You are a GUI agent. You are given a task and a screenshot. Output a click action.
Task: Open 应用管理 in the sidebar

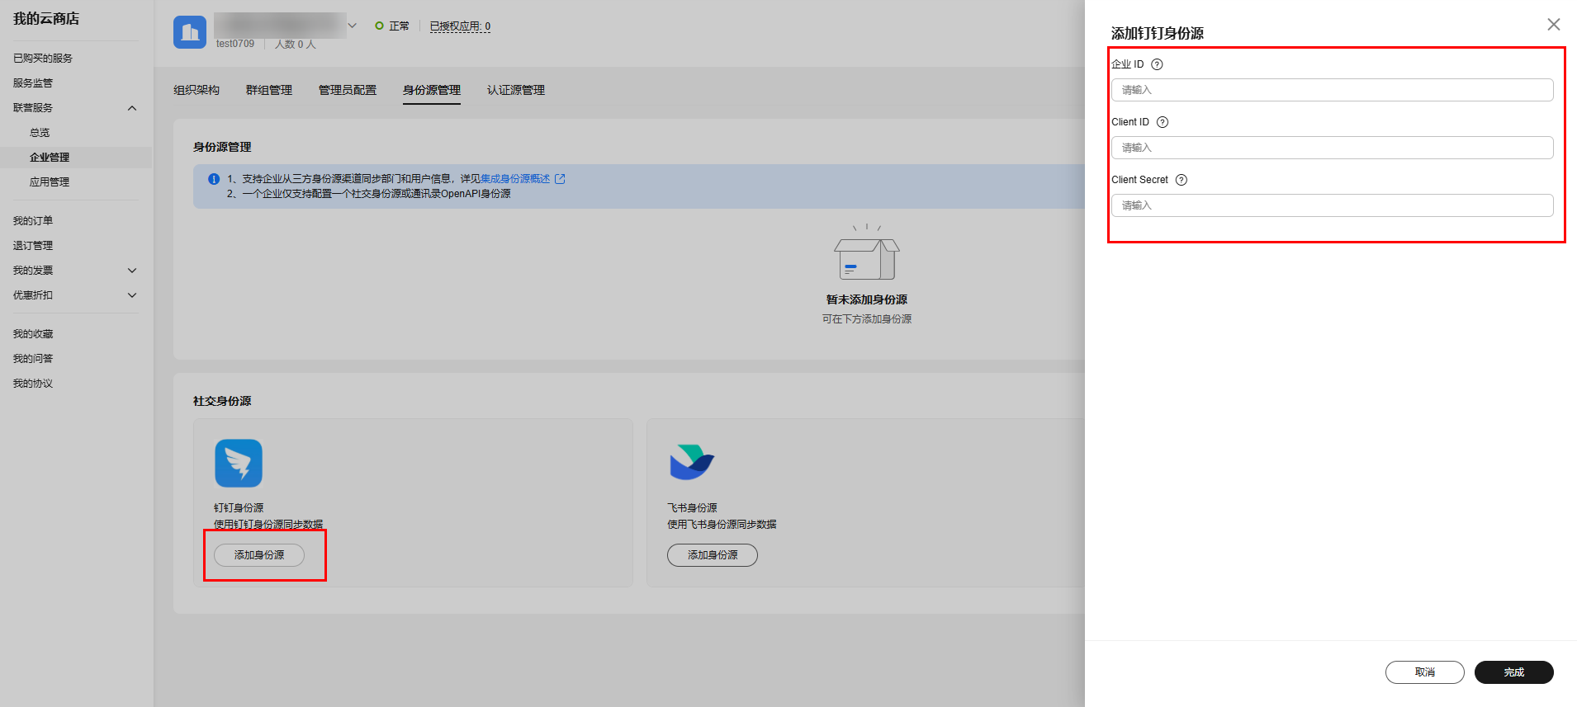50,182
